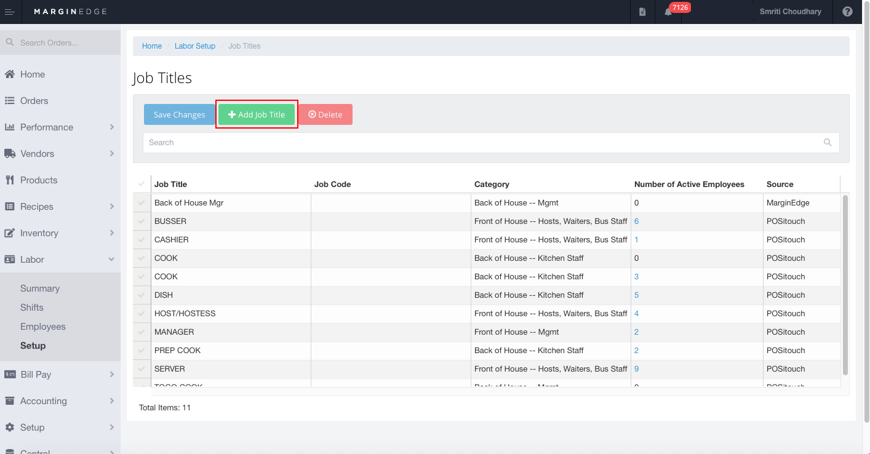Focus the Search Orders field

(x=60, y=43)
